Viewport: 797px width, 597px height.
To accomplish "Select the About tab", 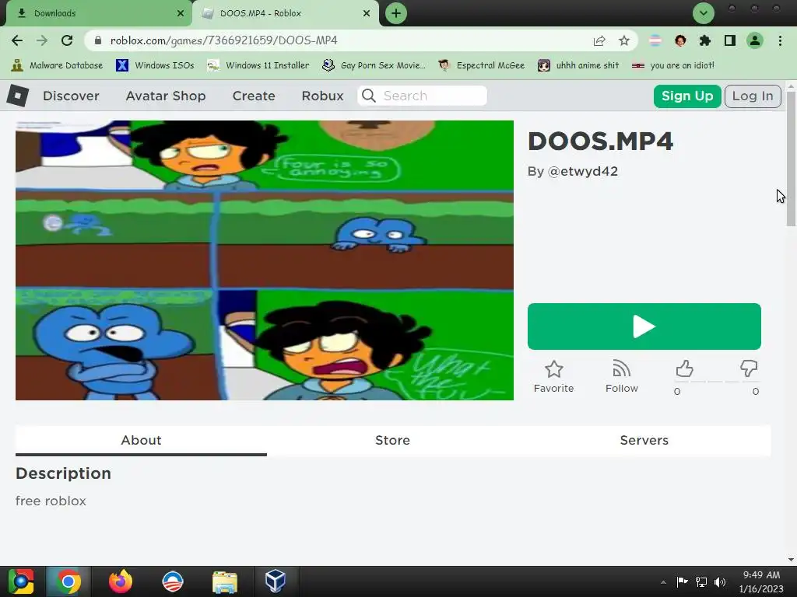I will pos(142,440).
